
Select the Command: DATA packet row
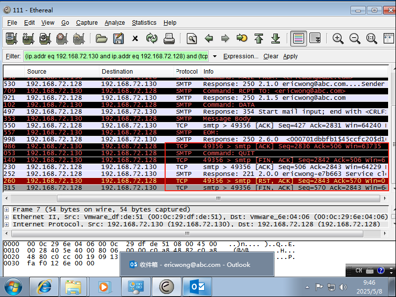(196, 105)
